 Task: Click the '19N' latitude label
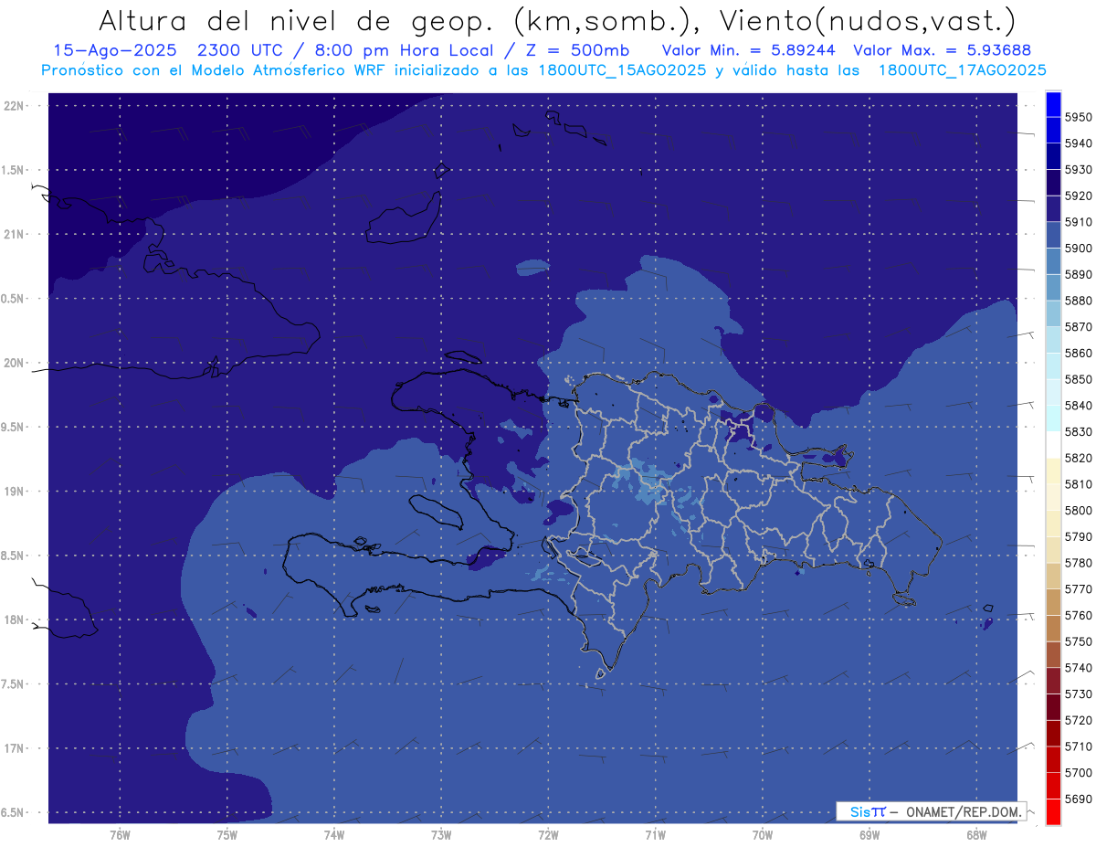(15, 491)
